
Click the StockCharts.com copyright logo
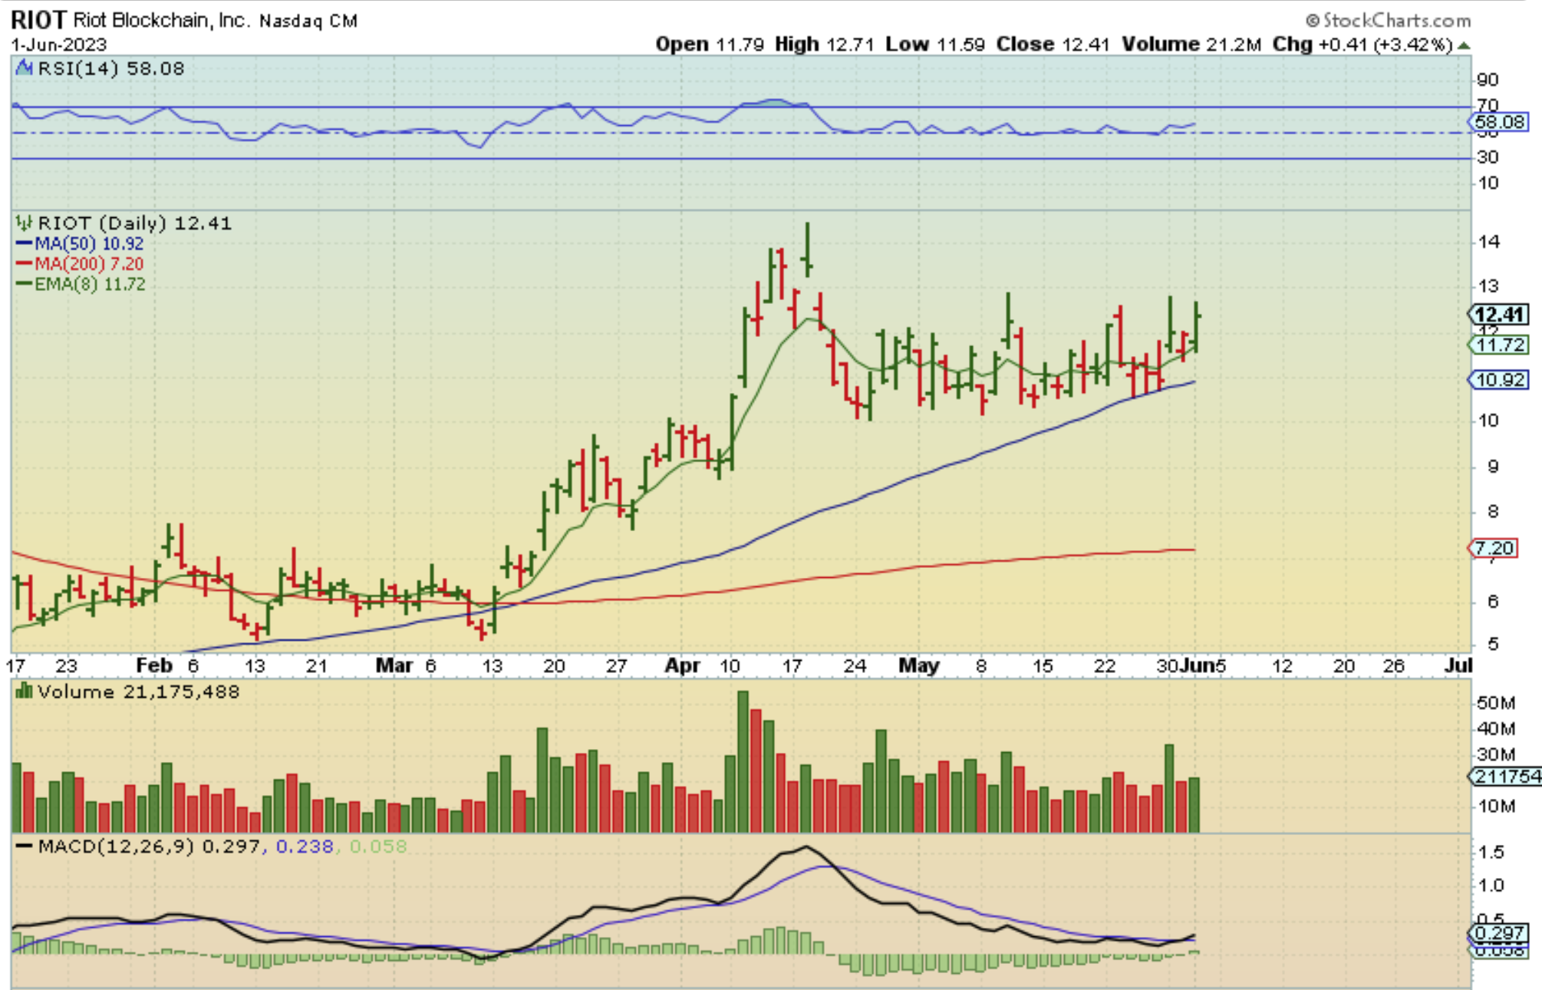pos(1389,20)
